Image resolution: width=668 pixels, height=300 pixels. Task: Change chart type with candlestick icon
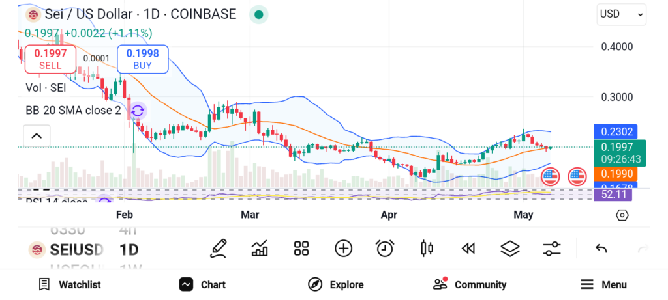click(427, 248)
